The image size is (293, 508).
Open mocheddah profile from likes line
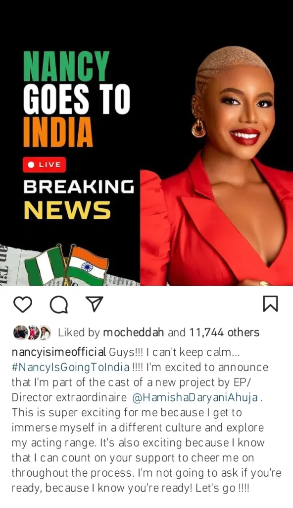tap(133, 332)
